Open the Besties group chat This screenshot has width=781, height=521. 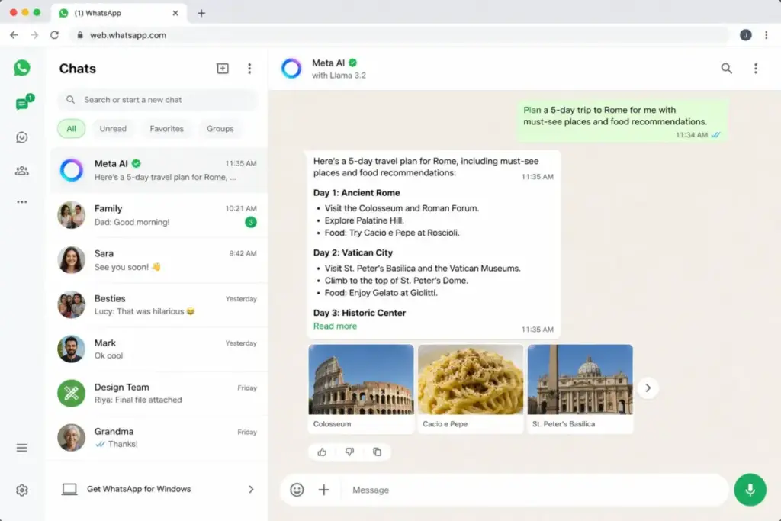(159, 305)
